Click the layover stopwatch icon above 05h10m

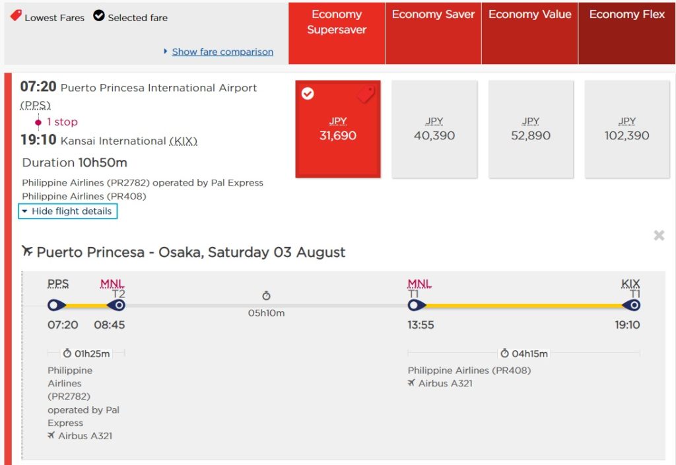(x=266, y=296)
